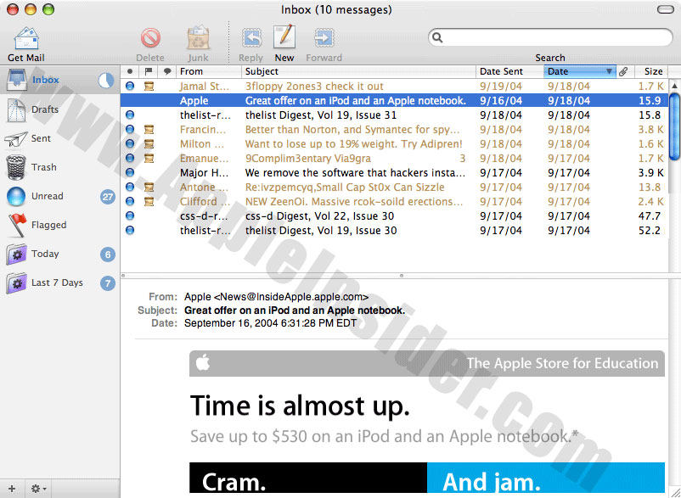Select '3floppy 2ones3 check it out' message
This screenshot has height=498, width=681.
click(394, 86)
